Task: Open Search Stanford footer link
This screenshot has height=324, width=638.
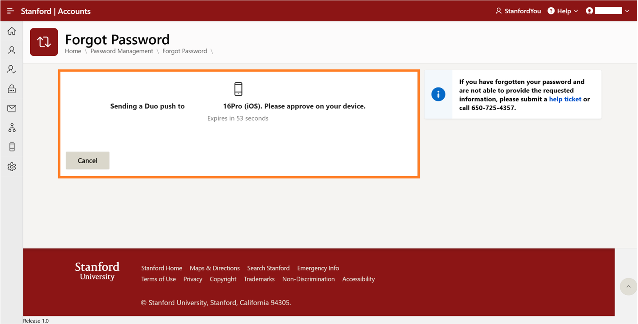Action: 268,268
